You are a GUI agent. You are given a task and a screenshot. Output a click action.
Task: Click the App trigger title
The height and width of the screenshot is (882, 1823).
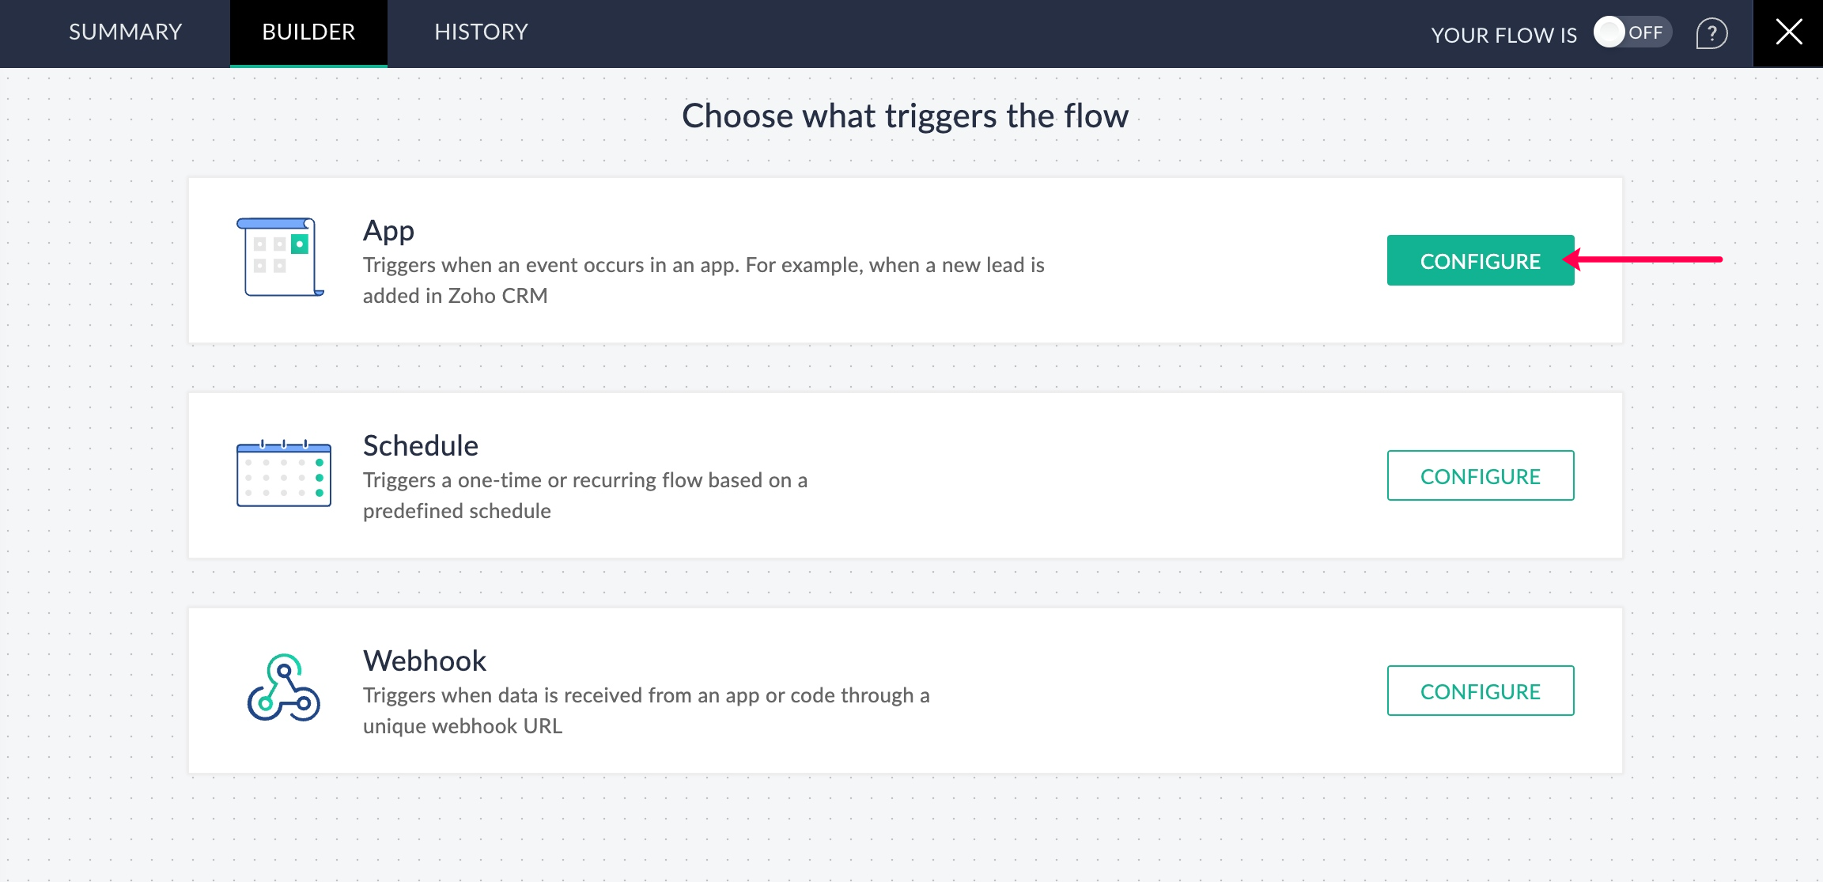tap(388, 230)
